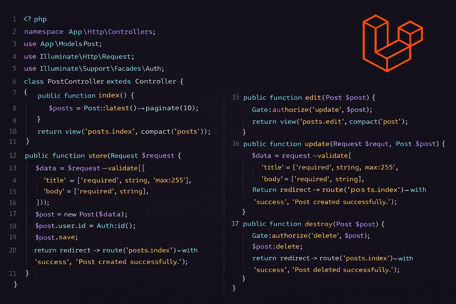Click the index function name
Viewport: 456px width, 304px height.
click(x=109, y=95)
